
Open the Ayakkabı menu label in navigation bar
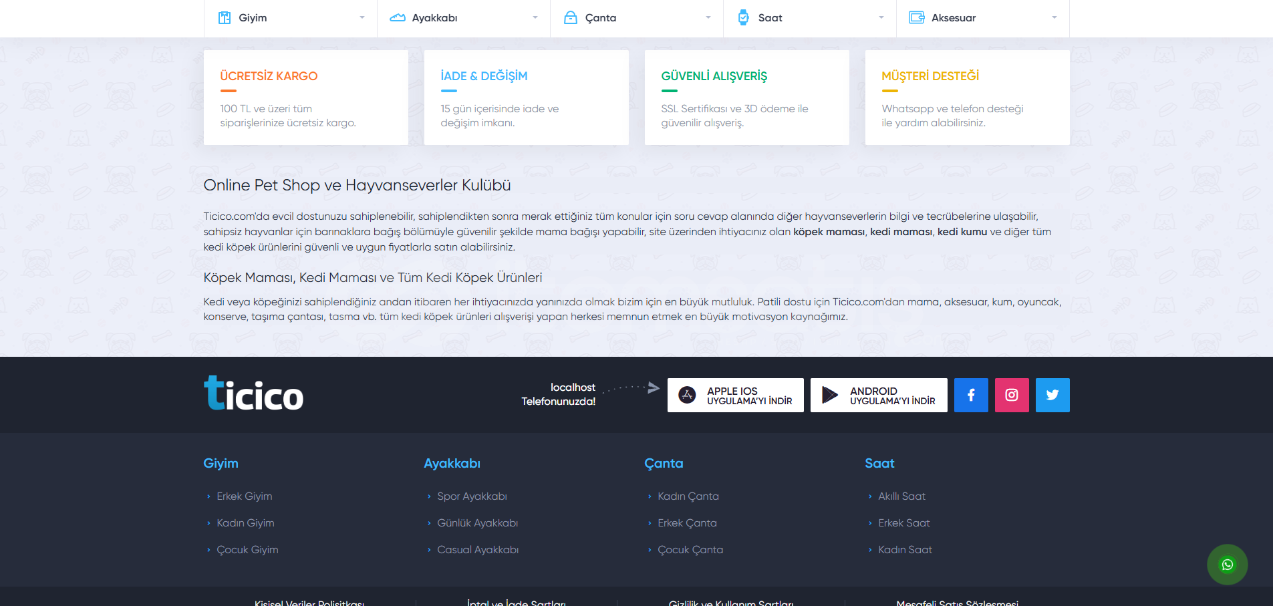pos(434,18)
